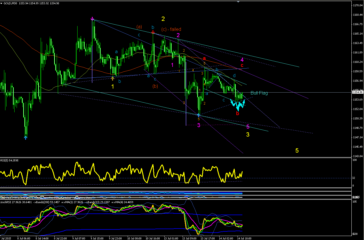Select the red 'c' wave label

pos(242,65)
